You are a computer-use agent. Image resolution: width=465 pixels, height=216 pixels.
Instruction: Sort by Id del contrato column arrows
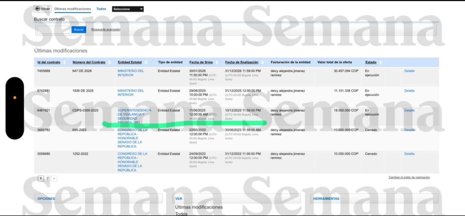[x=64, y=63]
